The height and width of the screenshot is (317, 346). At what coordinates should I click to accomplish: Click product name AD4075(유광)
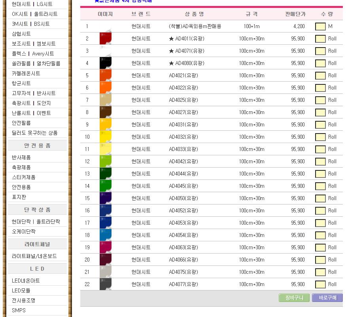click(x=183, y=272)
